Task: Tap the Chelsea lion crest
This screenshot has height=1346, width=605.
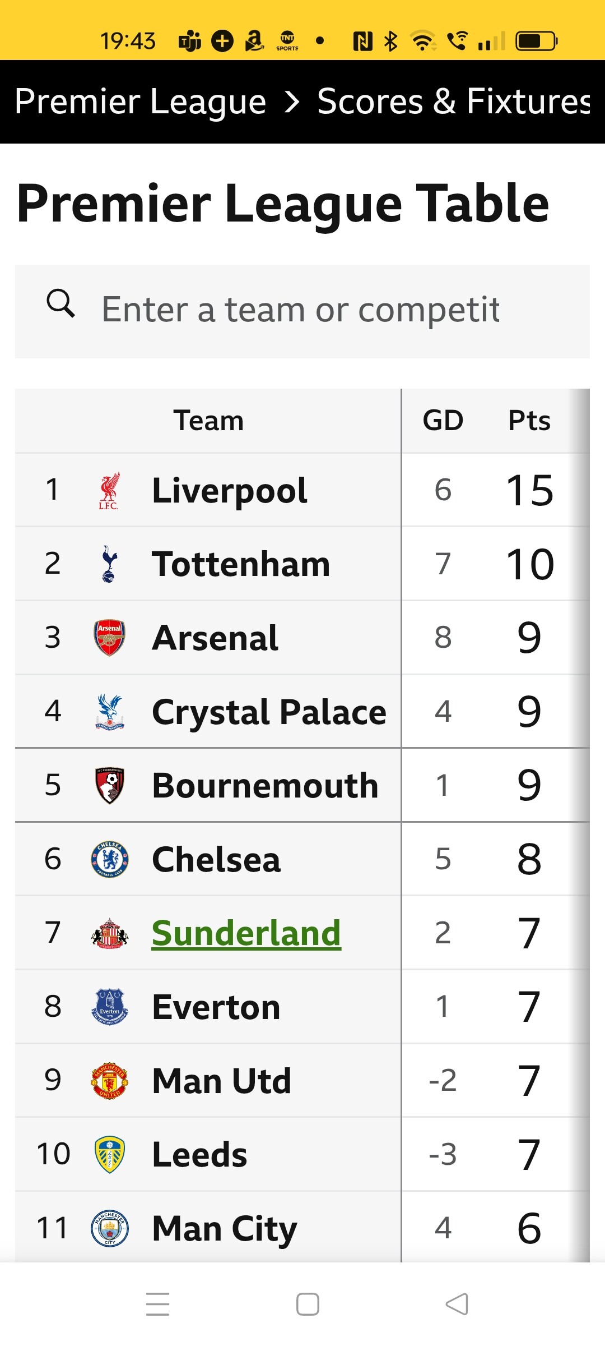Action: (109, 859)
